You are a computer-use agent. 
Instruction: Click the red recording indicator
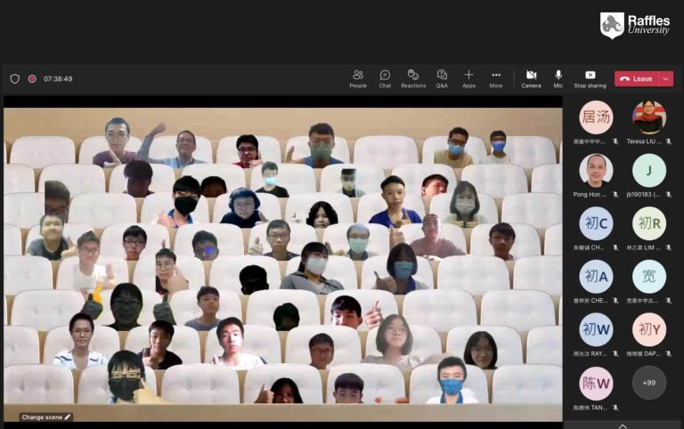32,78
